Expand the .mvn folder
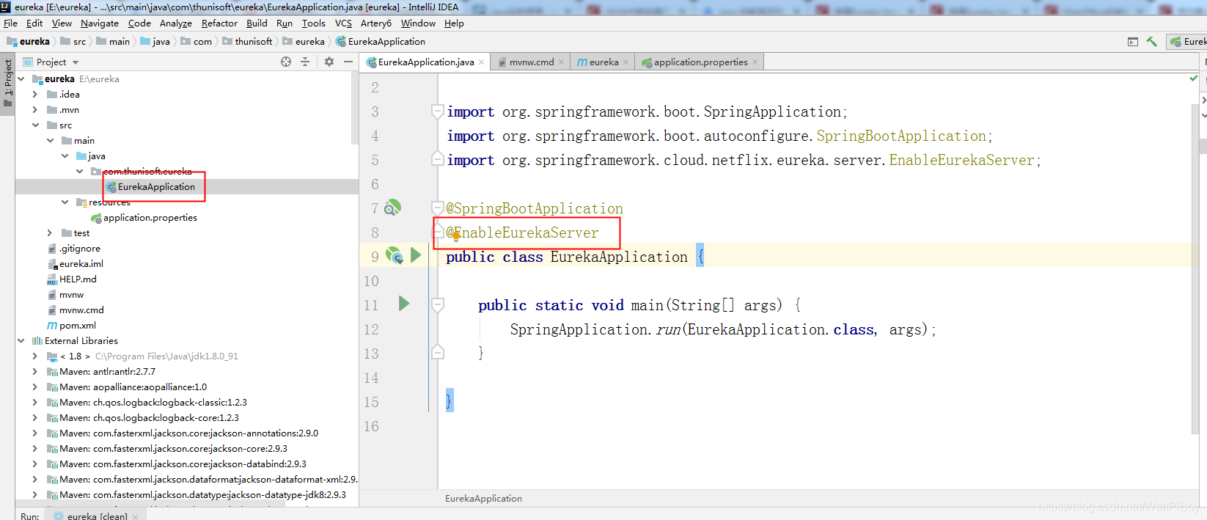Viewport: 1207px width, 520px height. (34, 109)
